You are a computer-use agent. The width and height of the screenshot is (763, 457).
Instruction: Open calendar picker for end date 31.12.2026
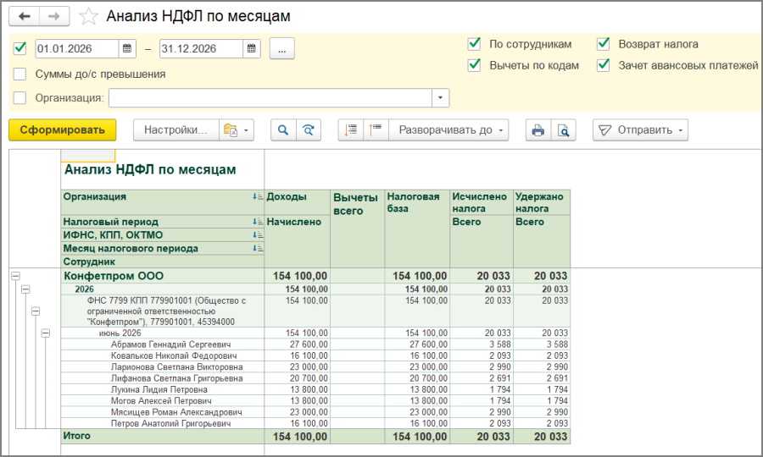click(x=252, y=48)
